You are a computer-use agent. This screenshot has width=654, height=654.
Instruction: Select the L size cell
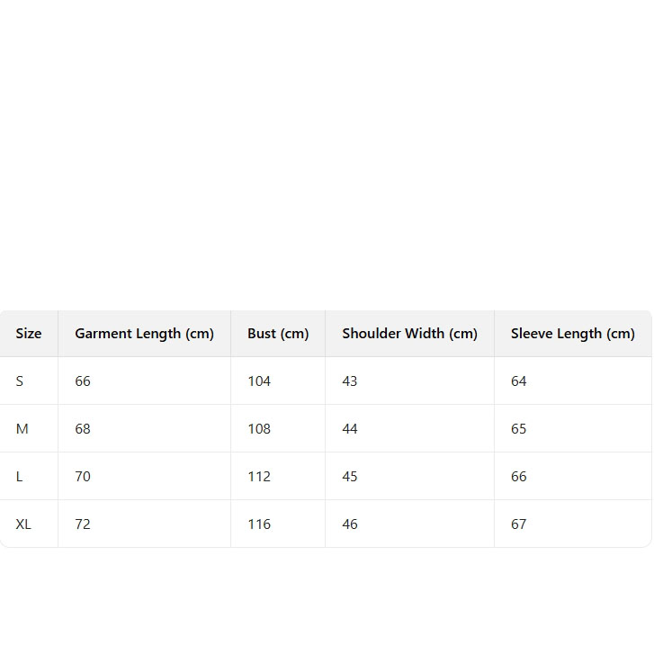[x=20, y=477]
